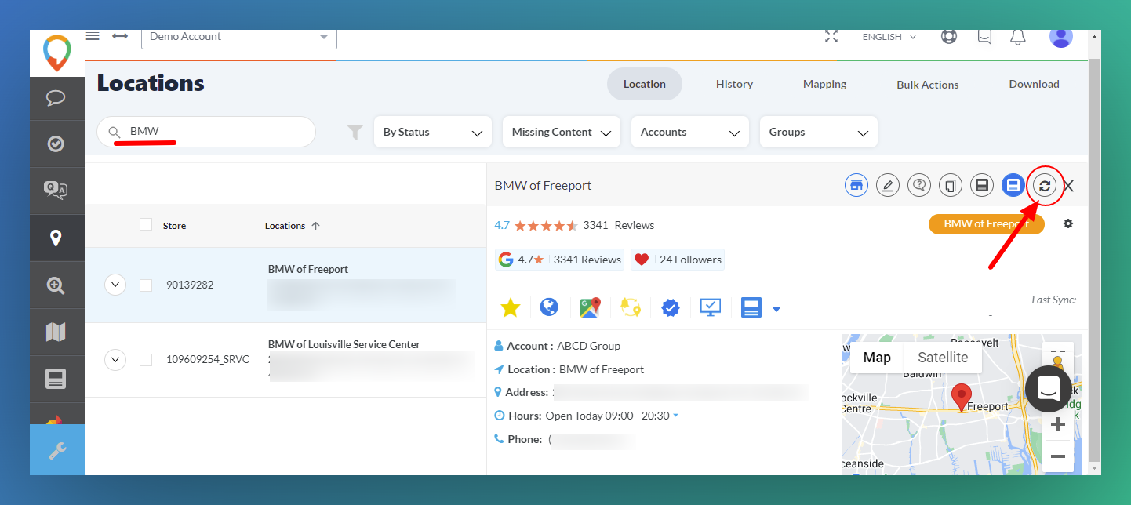The image size is (1131, 505).
Task: Open the user profile avatar
Action: [1060, 36]
